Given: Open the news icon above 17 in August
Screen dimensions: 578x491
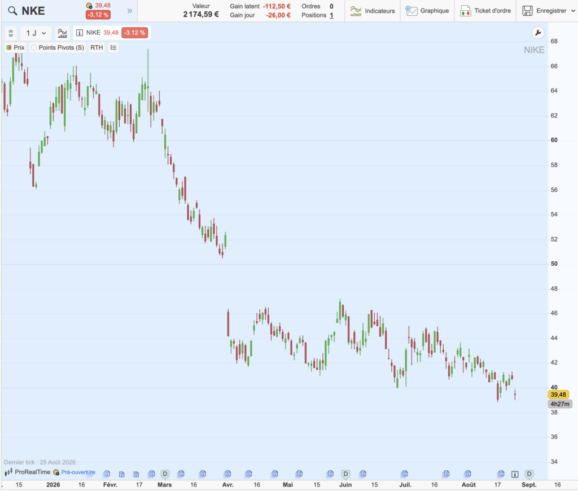Looking at the screenshot, I should pos(501,474).
